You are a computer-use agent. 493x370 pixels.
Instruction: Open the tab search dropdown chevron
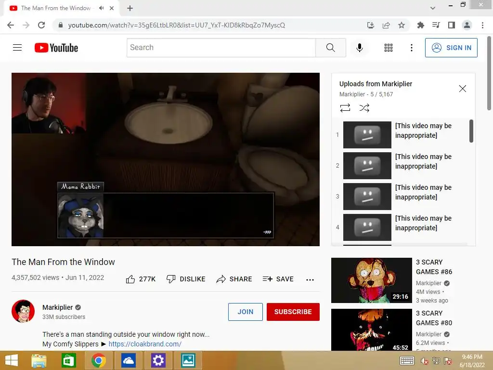433,8
